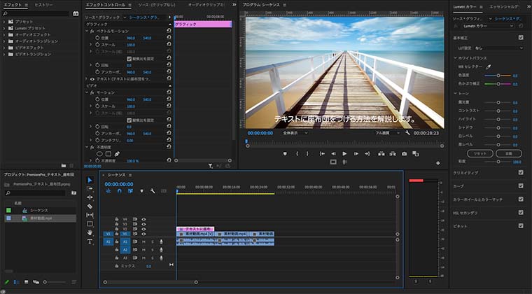Select the Track Select Forward tool
This screenshot has width=532, height=294.
coord(90,188)
